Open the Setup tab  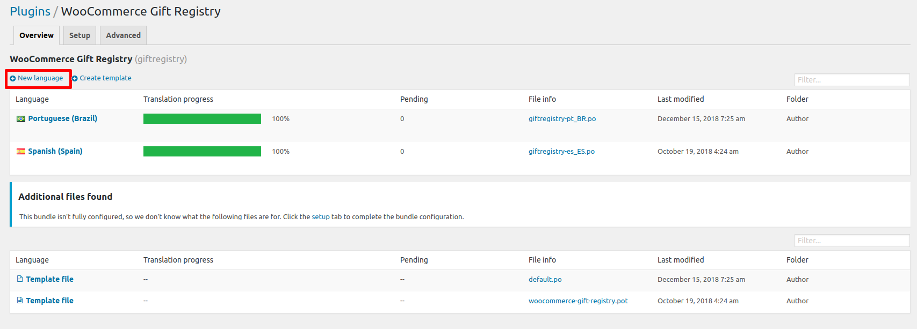[x=80, y=35]
